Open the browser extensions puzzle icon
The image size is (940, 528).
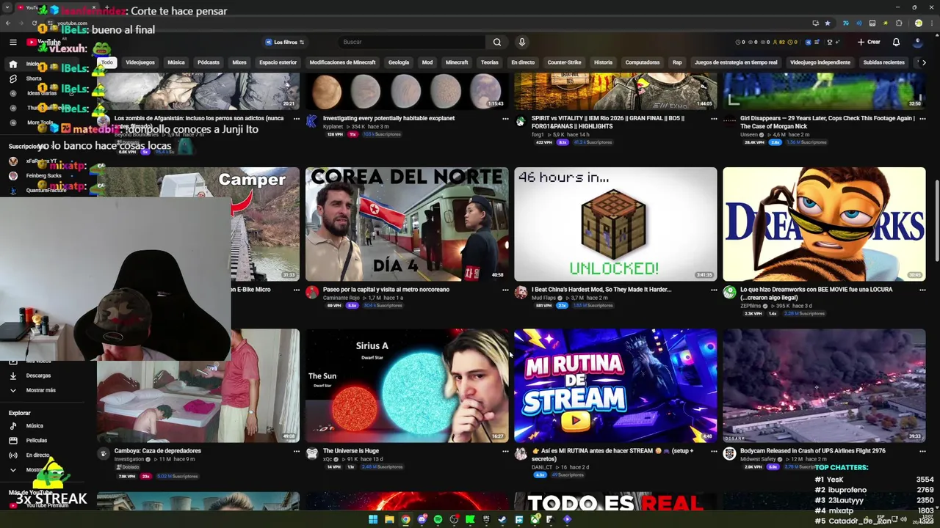click(x=898, y=23)
